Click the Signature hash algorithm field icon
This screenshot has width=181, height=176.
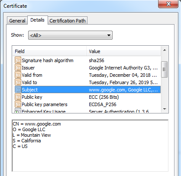point(18,60)
